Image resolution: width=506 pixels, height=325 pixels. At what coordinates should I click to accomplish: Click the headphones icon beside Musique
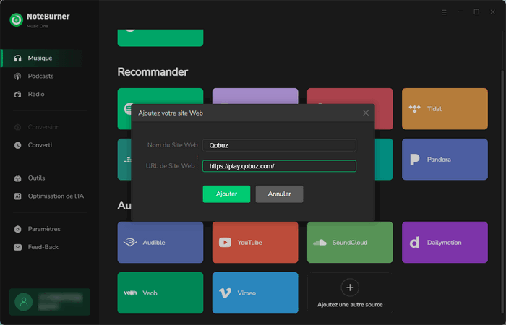(18, 58)
